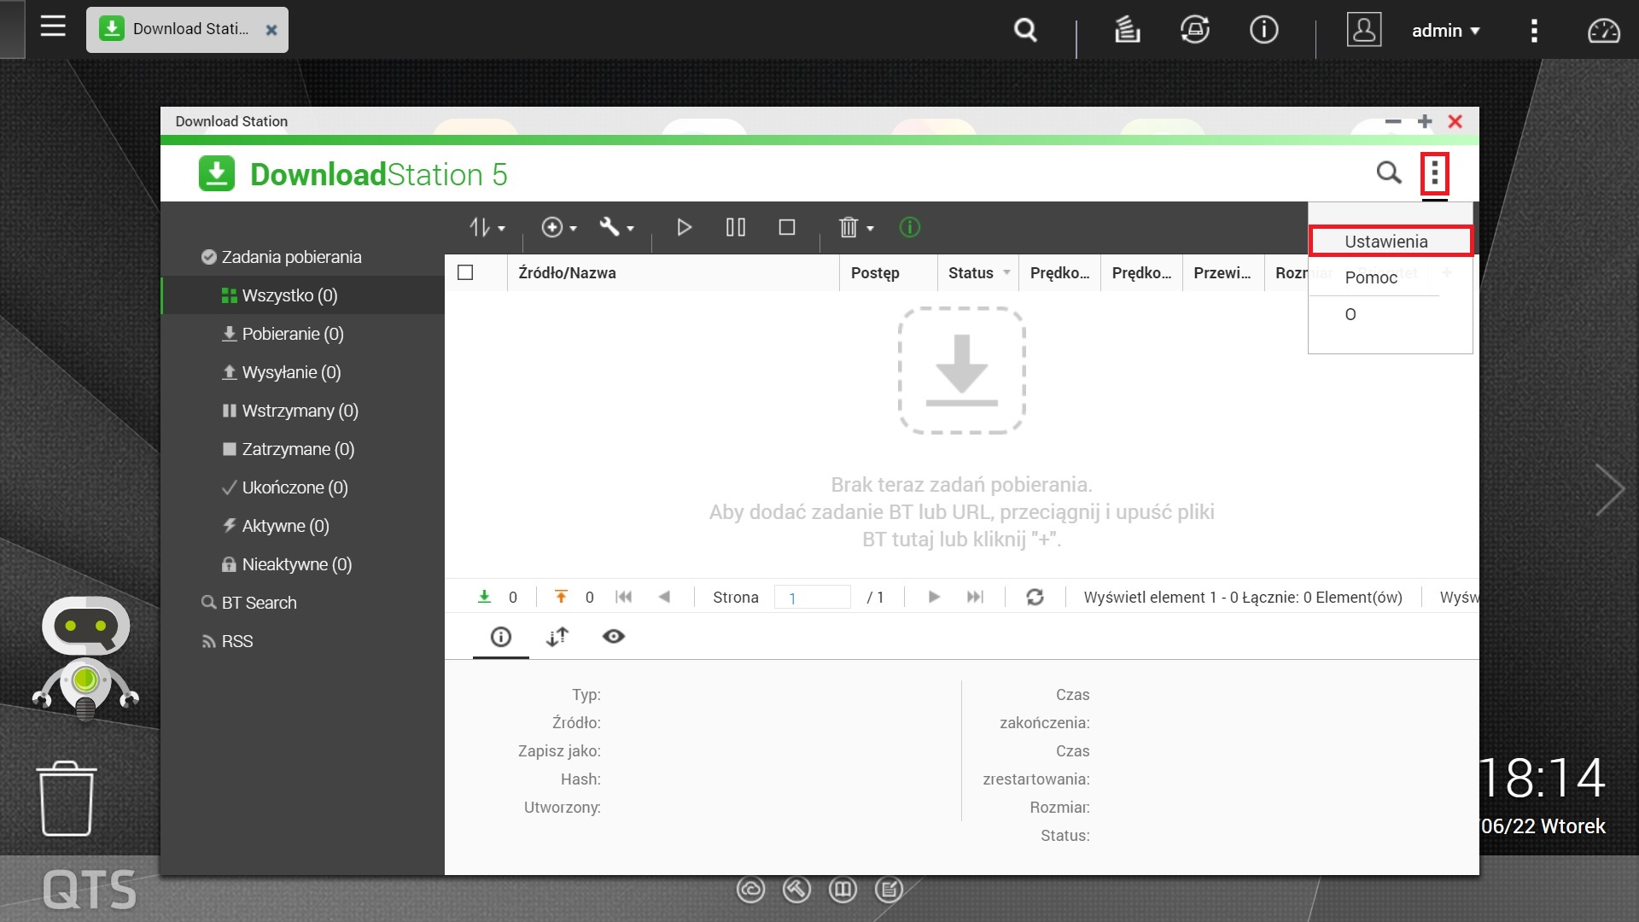Select Wysyłanie (0) in sidebar

[302, 372]
